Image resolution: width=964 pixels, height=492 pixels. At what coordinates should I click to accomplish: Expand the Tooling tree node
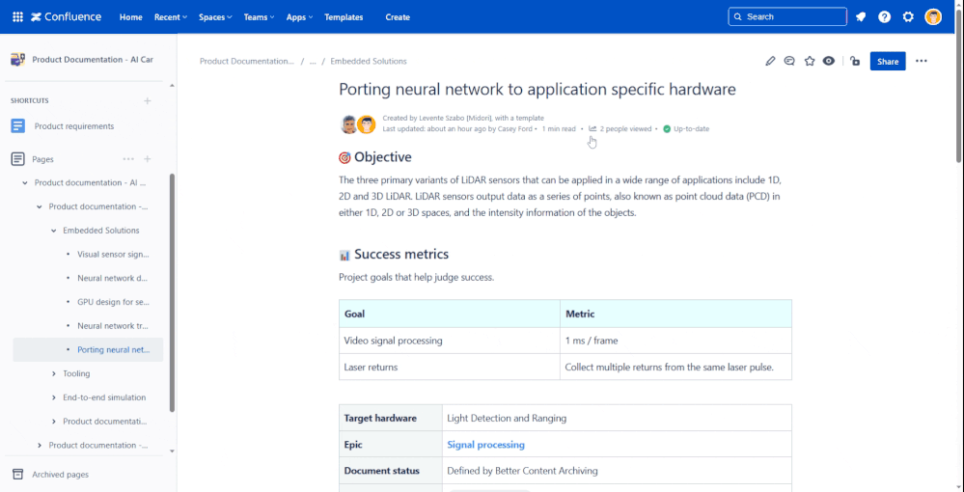coord(53,373)
